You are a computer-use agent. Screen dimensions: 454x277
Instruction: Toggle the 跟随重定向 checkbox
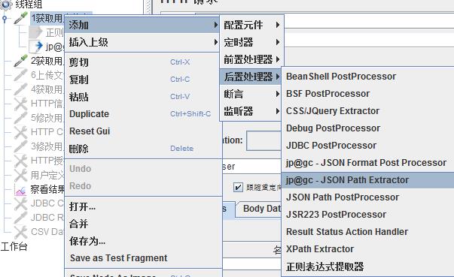pyautogui.click(x=238, y=187)
